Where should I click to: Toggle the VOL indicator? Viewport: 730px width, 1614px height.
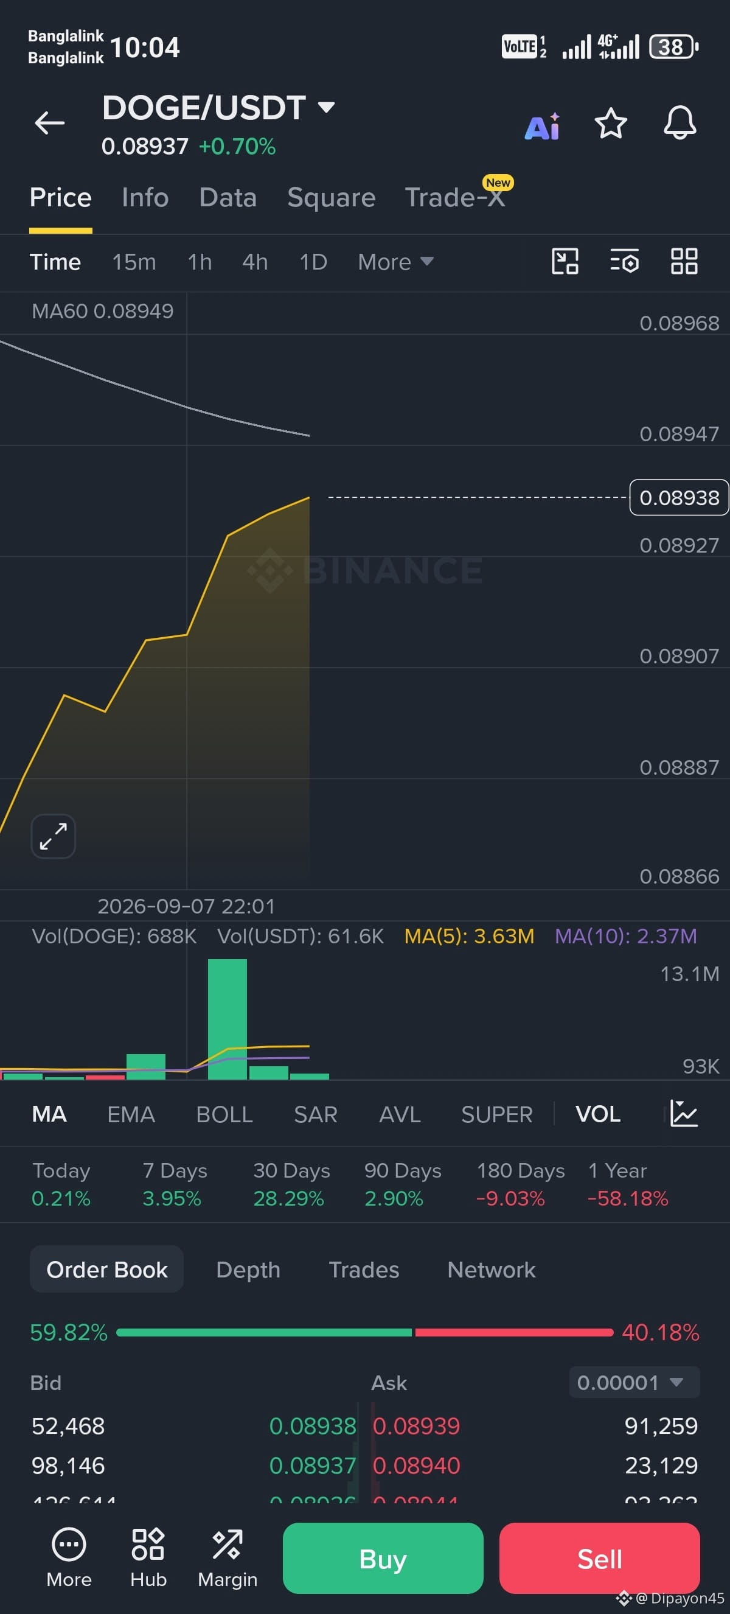tap(598, 1114)
